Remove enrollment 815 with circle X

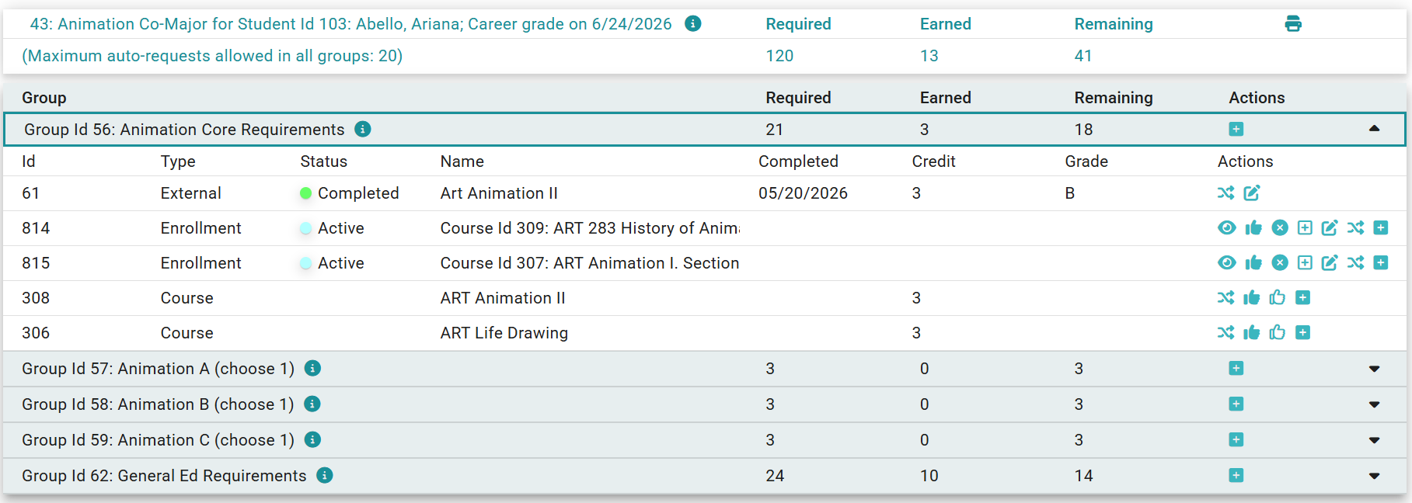pos(1280,262)
